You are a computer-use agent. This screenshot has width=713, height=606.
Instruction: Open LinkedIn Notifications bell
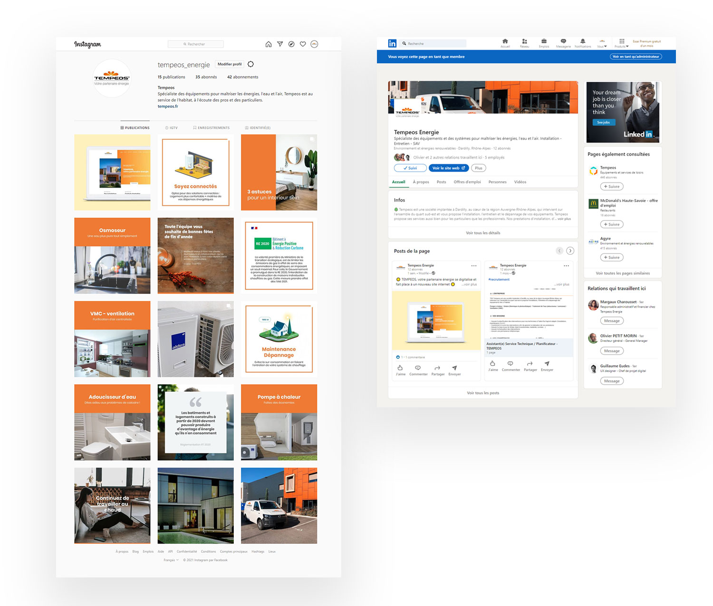[x=583, y=43]
